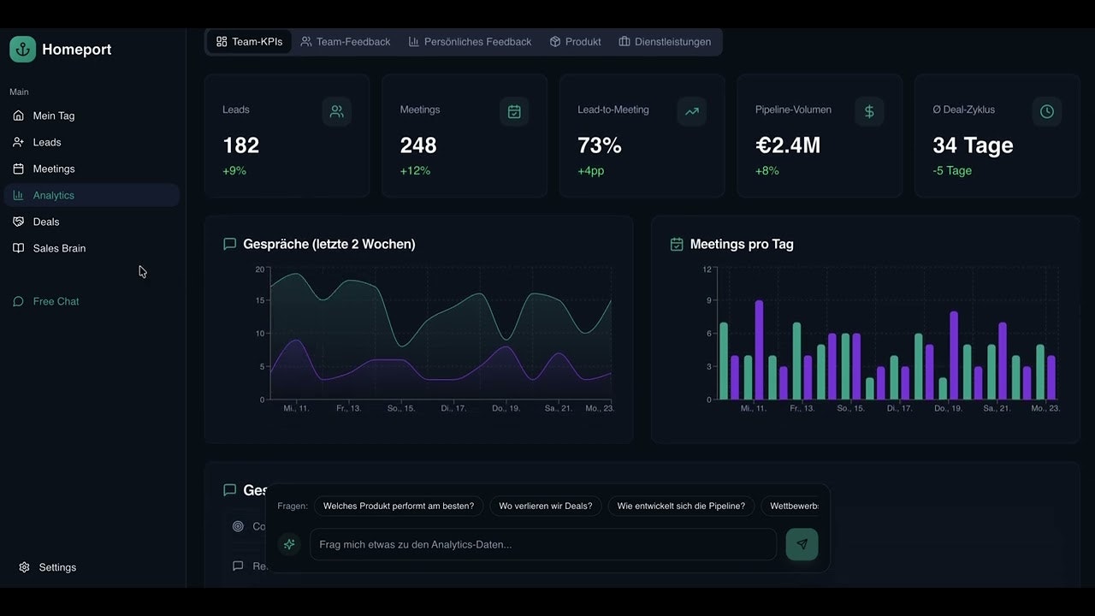Click the €2.4M pipeline value

pyautogui.click(x=788, y=145)
